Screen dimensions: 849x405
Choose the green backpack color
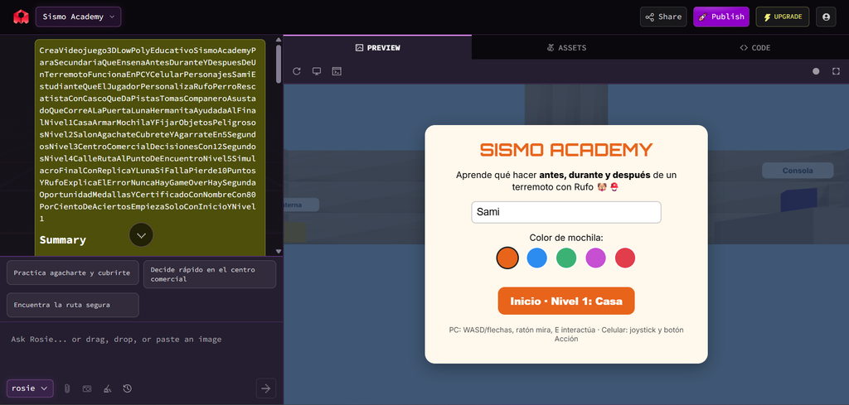(x=565, y=258)
